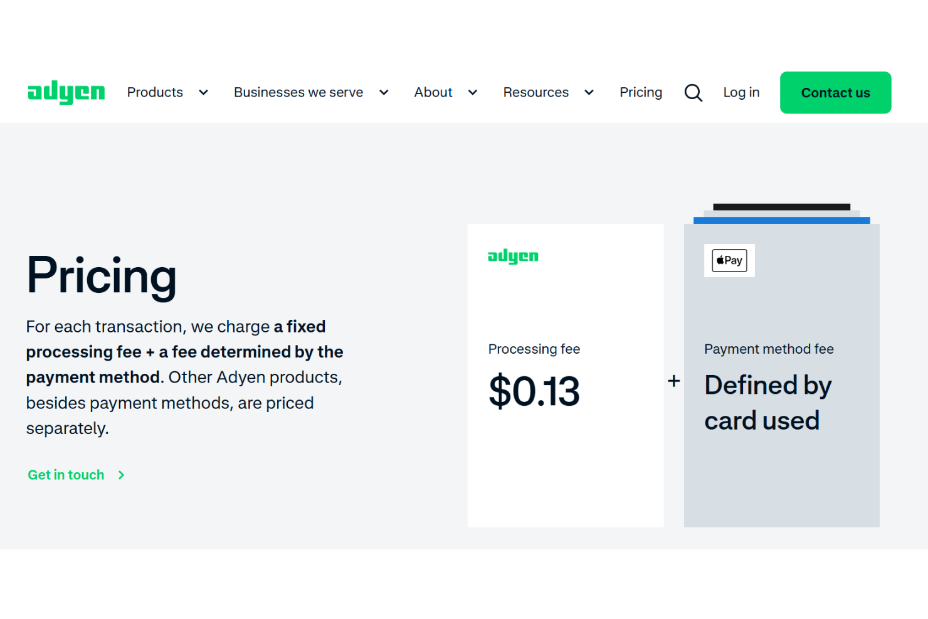Follow the Get in touch link
The height and width of the screenshot is (619, 928).
[x=66, y=475]
